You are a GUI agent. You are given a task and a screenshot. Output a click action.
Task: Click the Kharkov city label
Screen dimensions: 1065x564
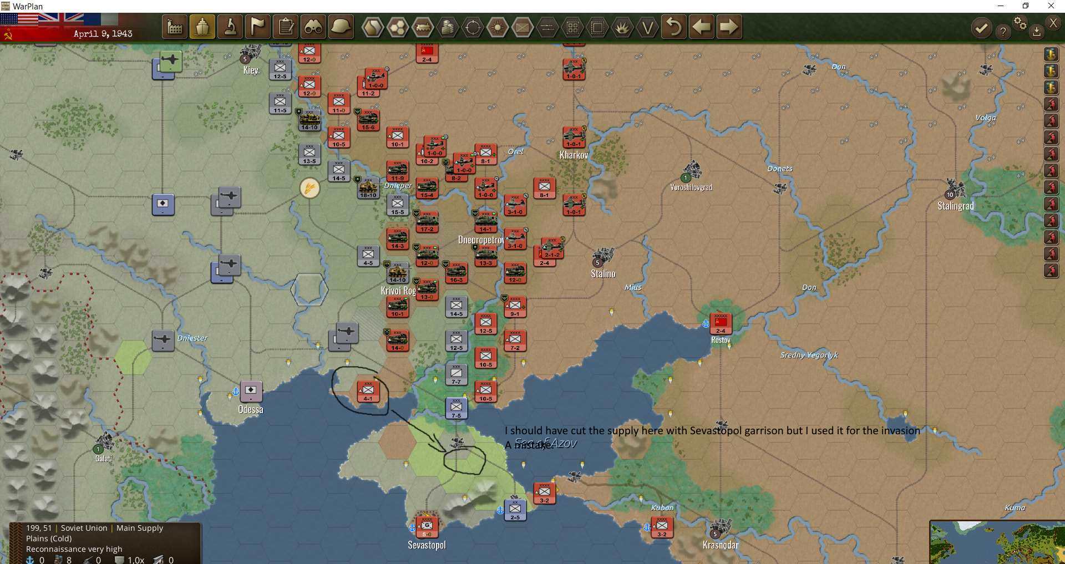pyautogui.click(x=574, y=155)
